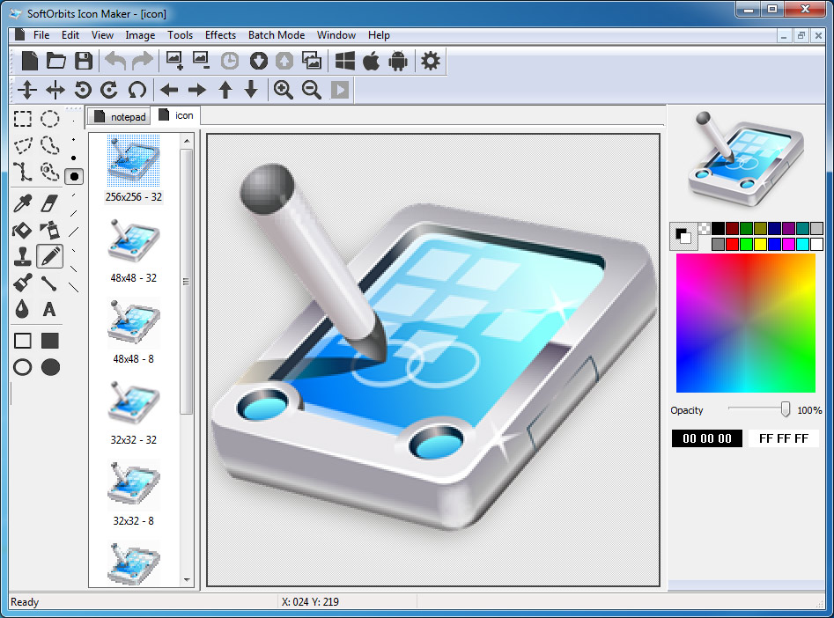Open settings with the gear icon

coord(430,61)
